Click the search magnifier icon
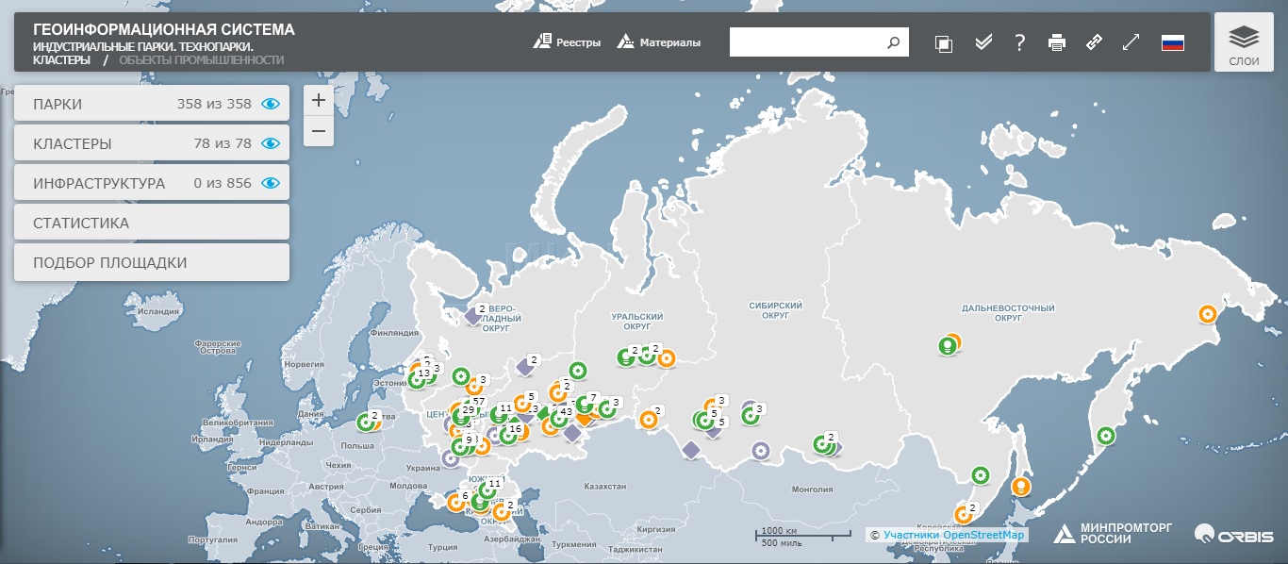 (x=893, y=42)
